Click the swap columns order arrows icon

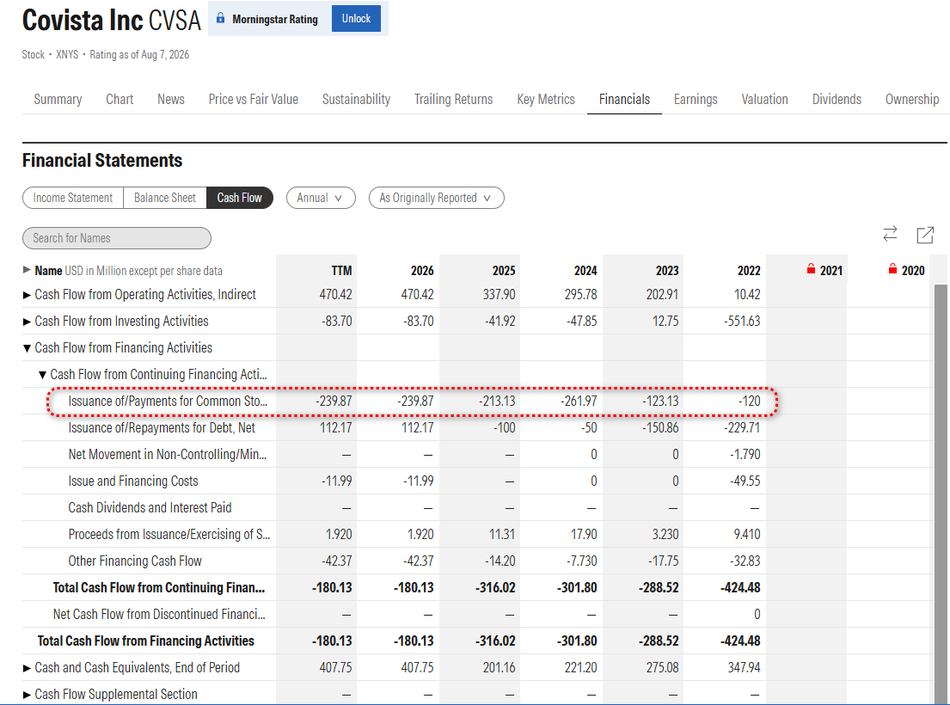pos(890,234)
